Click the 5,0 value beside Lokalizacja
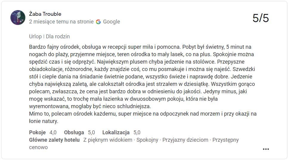The width and height of the screenshot is (288, 161). 137,132
